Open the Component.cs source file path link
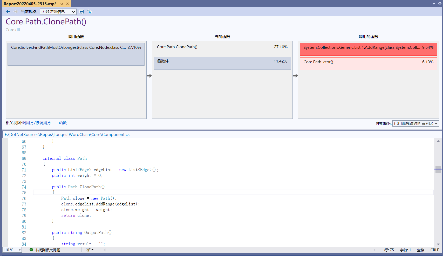This screenshot has height=256, width=443. 67,134
